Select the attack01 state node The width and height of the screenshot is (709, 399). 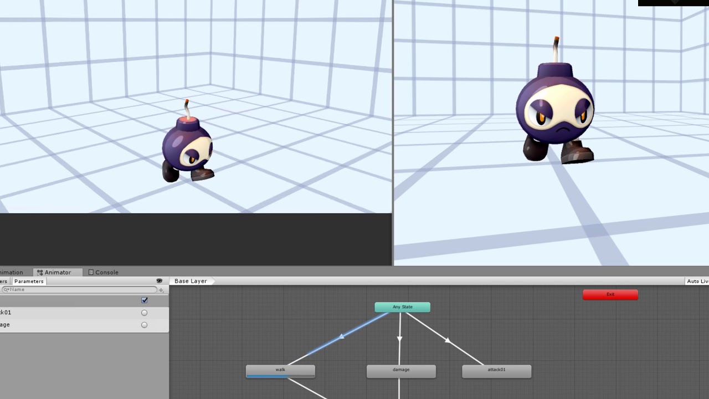497,371
